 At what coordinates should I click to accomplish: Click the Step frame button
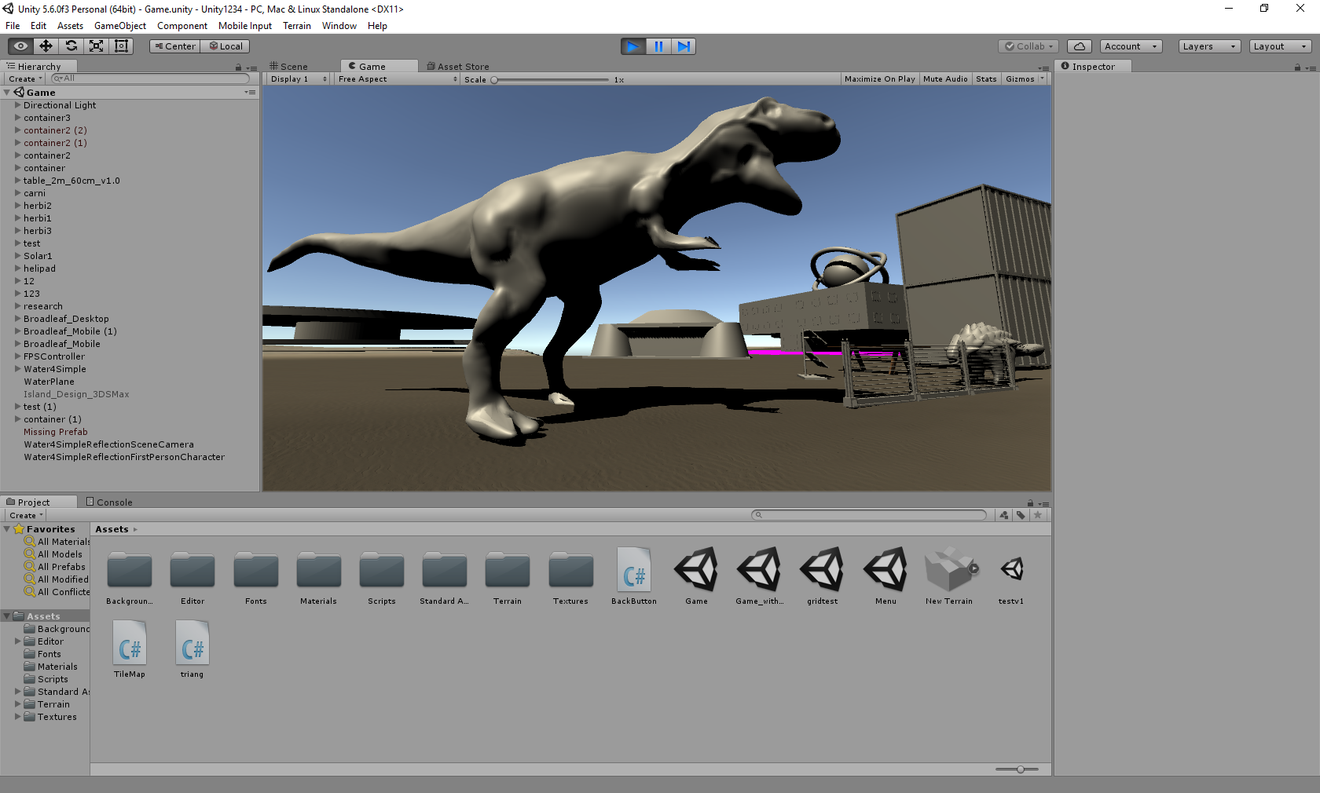click(x=684, y=46)
